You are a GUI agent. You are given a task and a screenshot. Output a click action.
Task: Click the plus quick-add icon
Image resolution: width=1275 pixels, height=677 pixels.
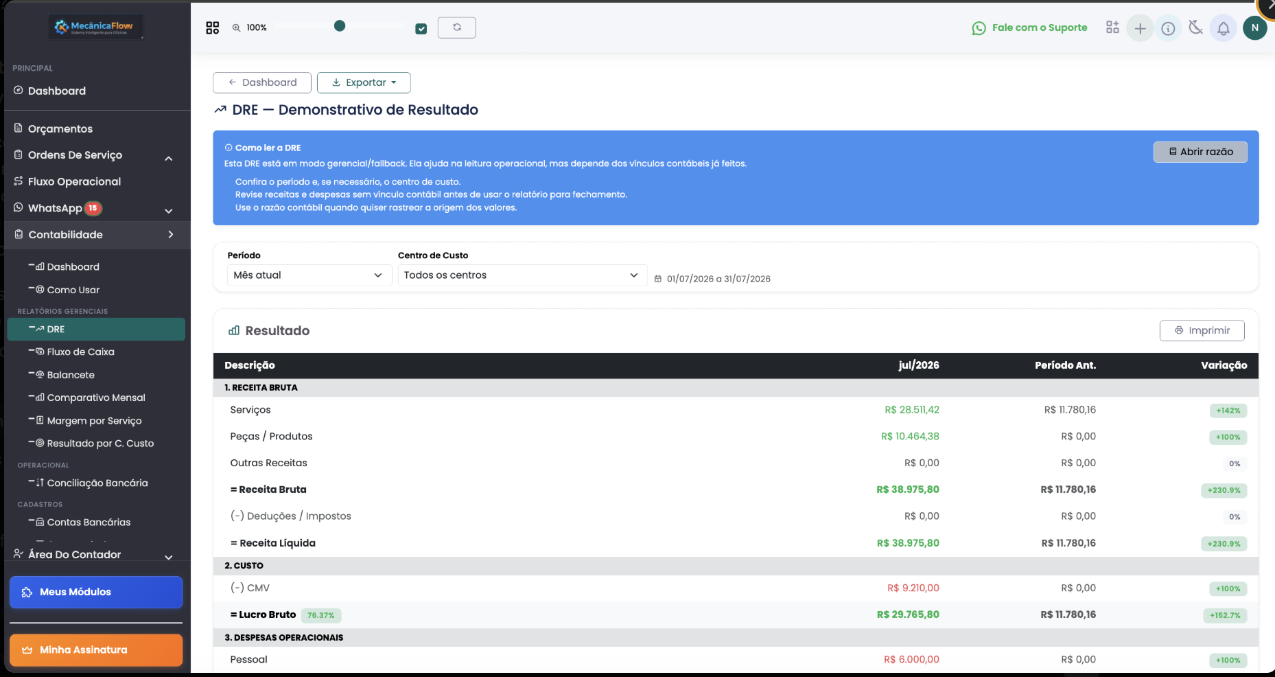pos(1140,28)
